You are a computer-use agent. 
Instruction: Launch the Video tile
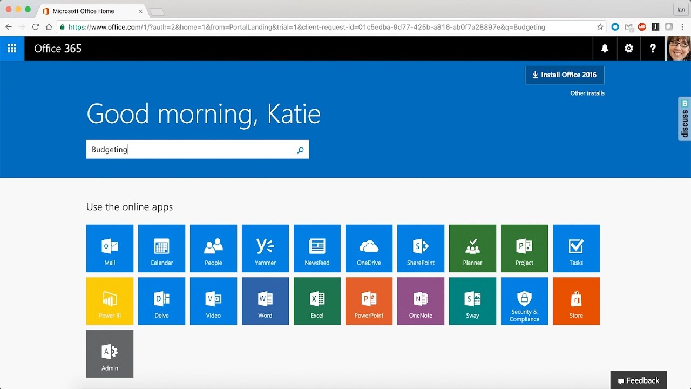213,301
